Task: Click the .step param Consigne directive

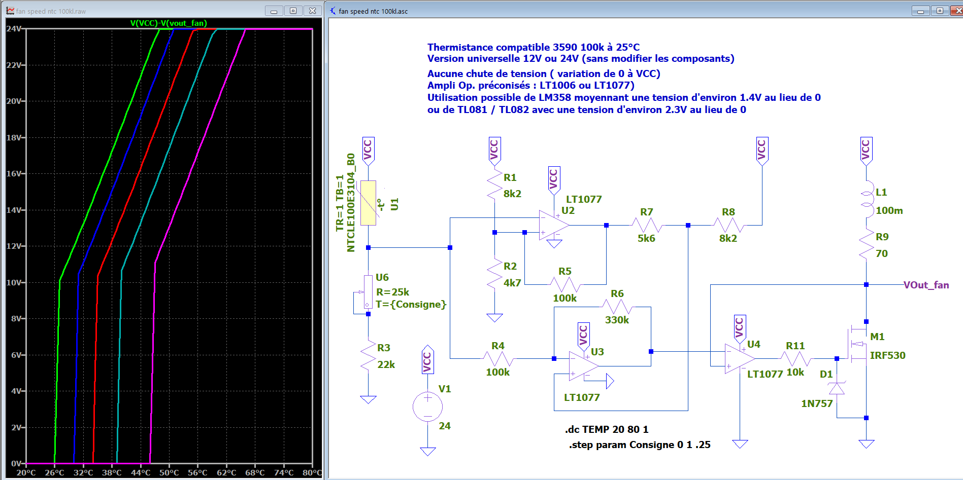Action: pos(640,445)
